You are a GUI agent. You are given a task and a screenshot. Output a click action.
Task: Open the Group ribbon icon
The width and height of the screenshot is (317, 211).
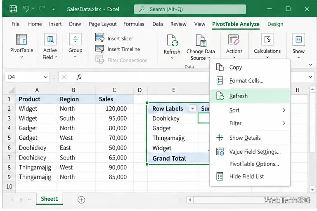75,39
